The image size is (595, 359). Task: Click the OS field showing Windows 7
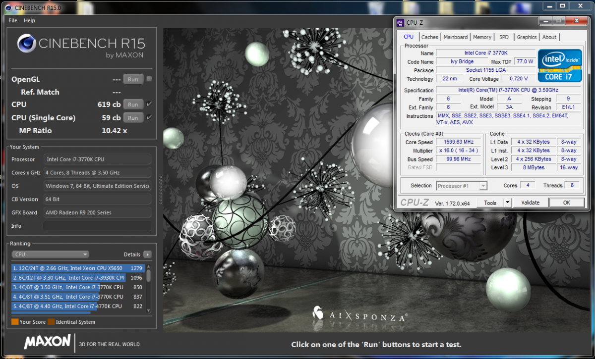tap(97, 186)
